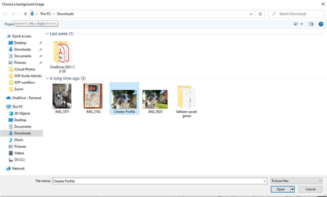
Task: Click pin icon beside Quick access Pictures
Action: point(40,63)
